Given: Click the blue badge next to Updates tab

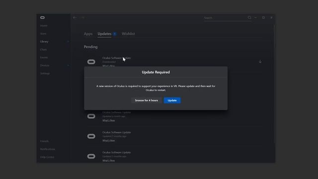Looking at the screenshot, I should coord(115,34).
